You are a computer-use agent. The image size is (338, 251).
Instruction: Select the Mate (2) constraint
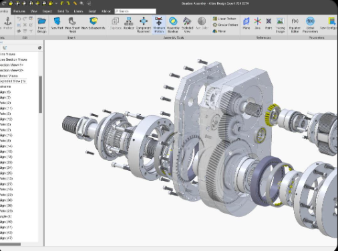[5, 103]
